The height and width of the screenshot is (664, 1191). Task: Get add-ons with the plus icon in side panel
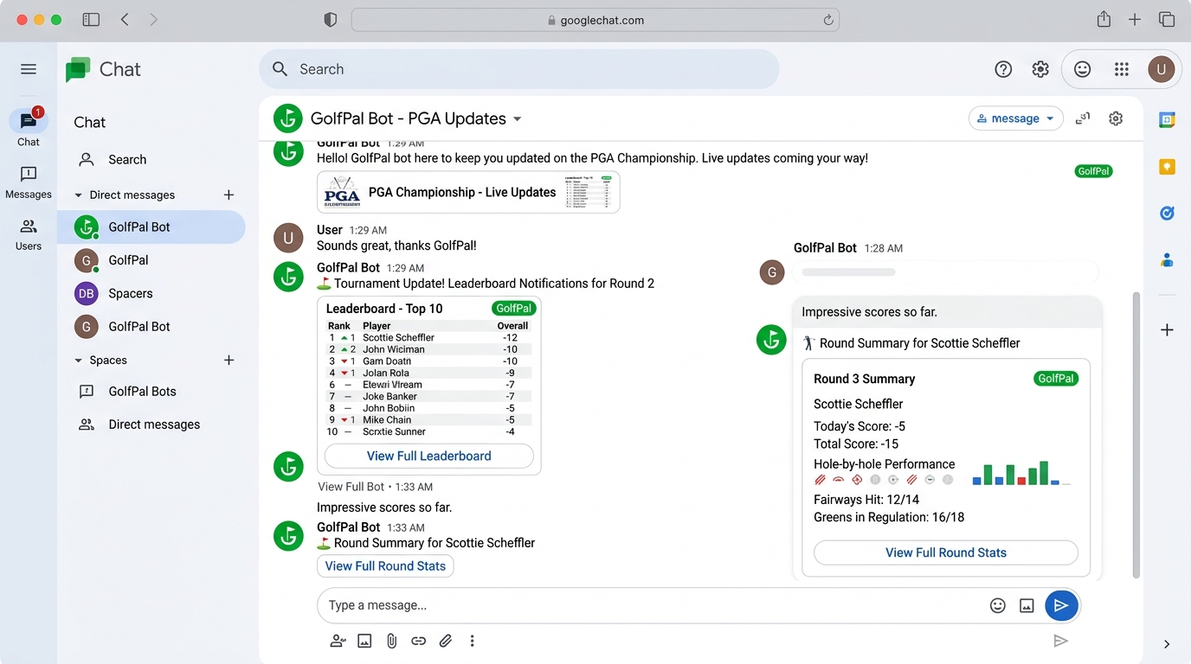point(1167,329)
